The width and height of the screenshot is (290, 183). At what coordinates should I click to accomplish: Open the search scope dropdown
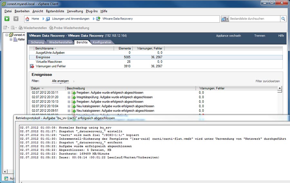[x=225, y=19]
